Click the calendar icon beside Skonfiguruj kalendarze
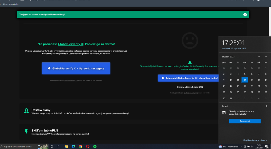Viewport: 271px width, 149px height. point(224,112)
